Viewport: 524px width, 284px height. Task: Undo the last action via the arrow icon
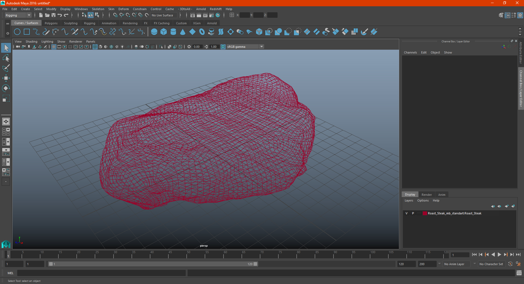[60, 15]
